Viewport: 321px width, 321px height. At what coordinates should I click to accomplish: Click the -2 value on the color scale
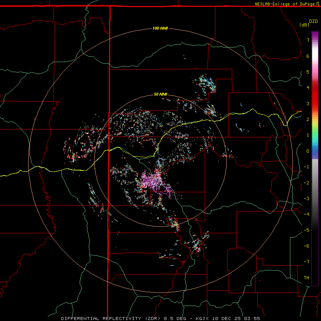tap(306, 183)
